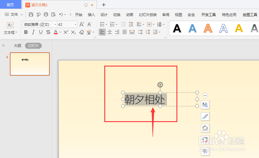Select align left paragraph button
Viewport: 259px width, 158px height.
point(102,32)
